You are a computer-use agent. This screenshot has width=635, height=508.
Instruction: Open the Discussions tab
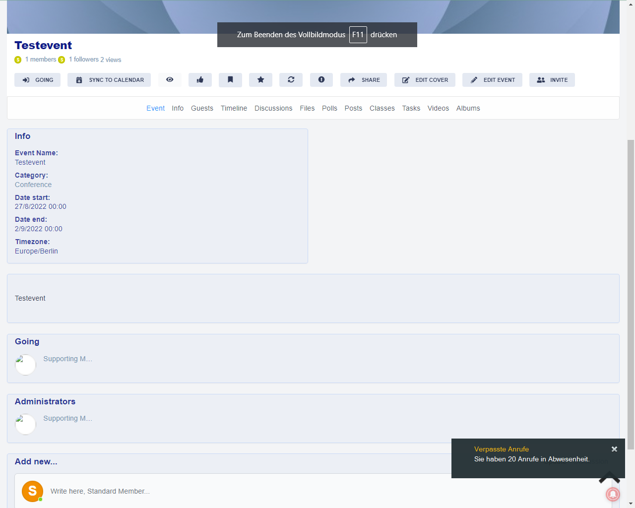click(273, 108)
